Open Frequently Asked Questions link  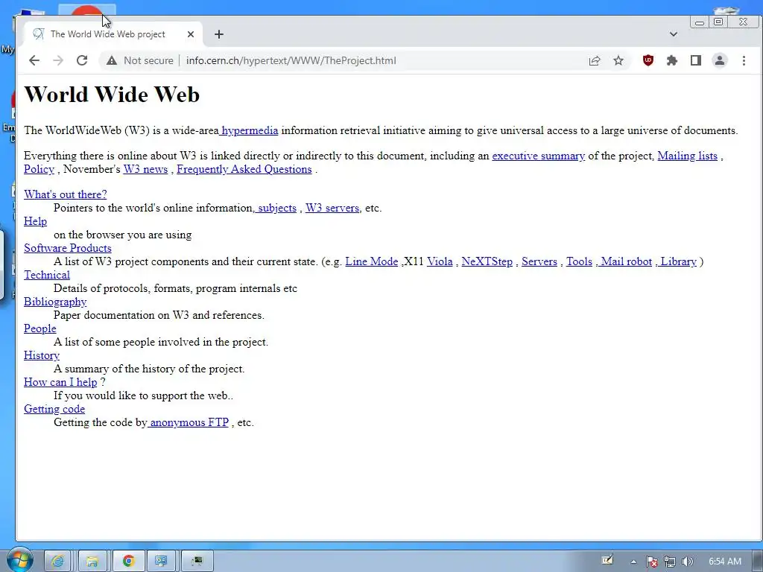coord(244,169)
